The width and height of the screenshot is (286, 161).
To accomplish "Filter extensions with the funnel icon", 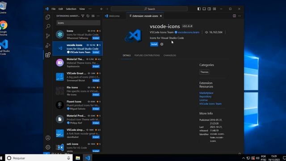I will tap(83, 16).
